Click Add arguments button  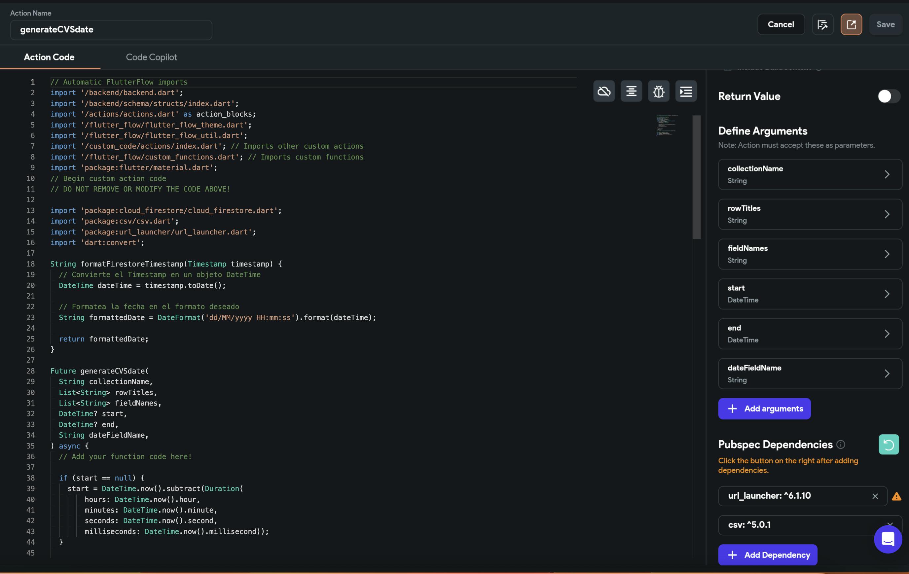[764, 408]
